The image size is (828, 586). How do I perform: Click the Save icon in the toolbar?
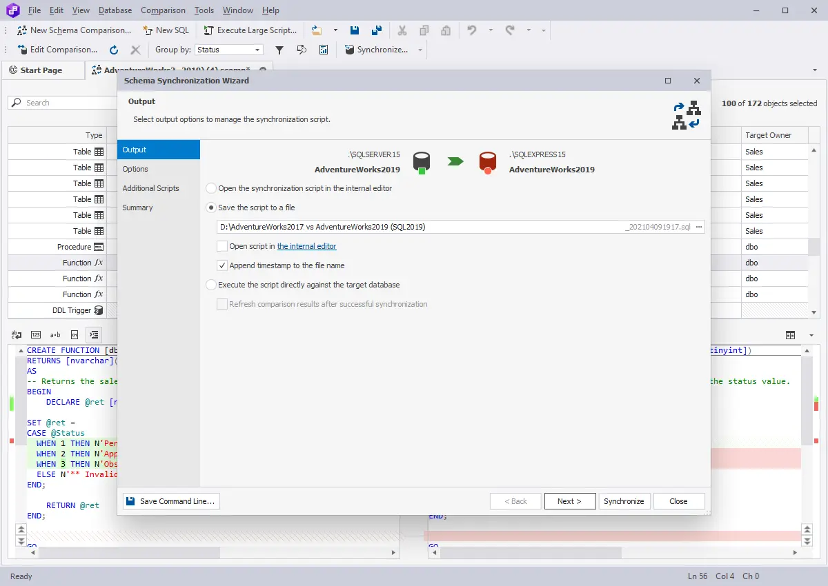click(x=355, y=30)
